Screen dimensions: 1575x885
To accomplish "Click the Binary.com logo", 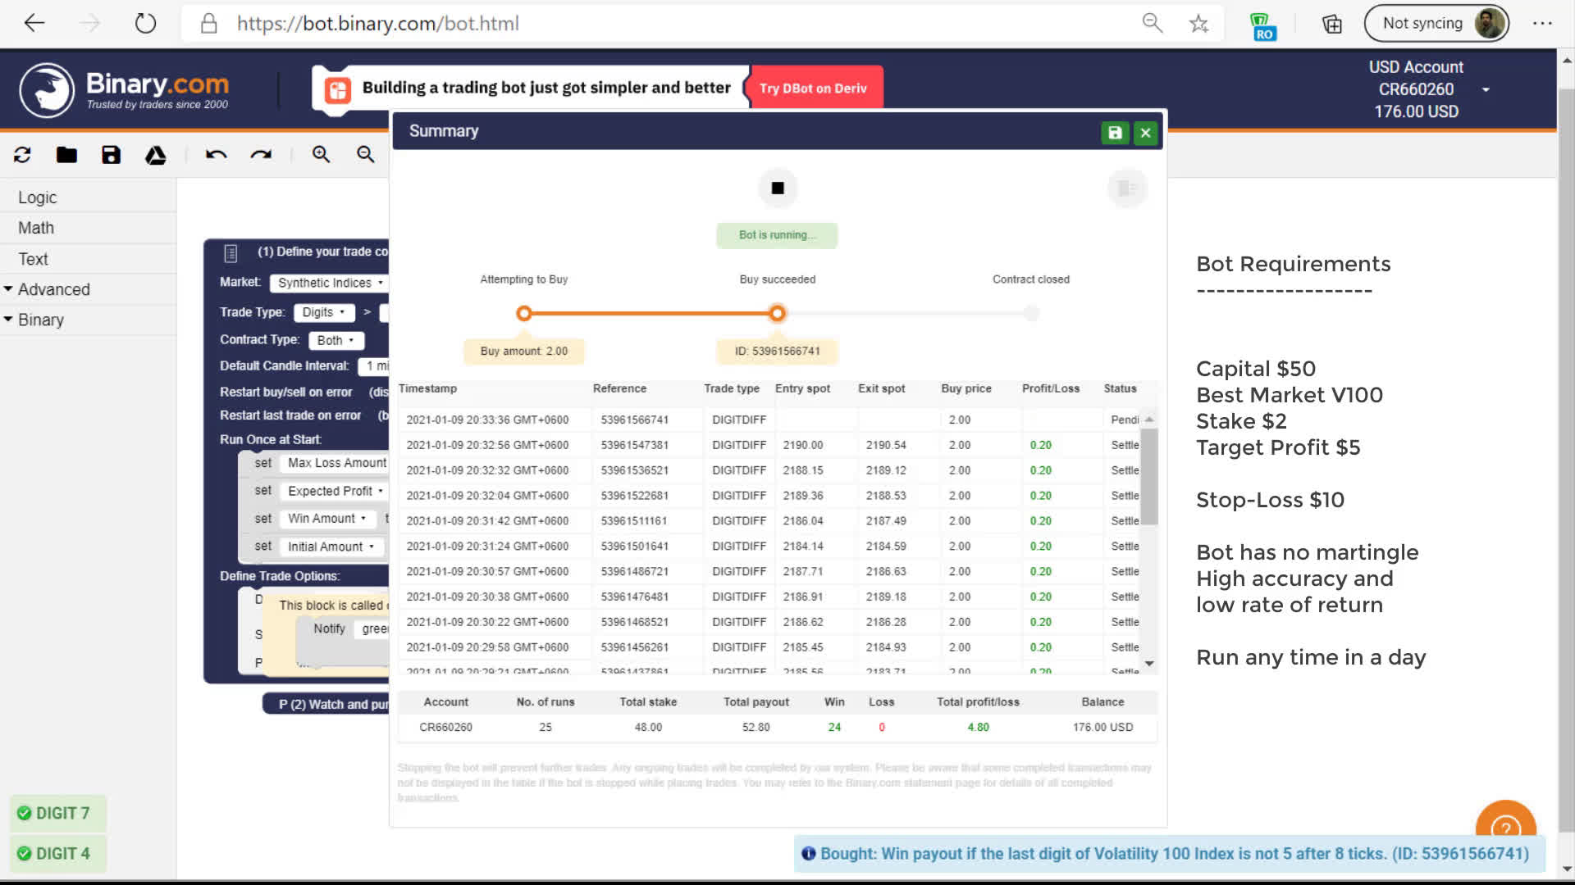I will [x=125, y=89].
